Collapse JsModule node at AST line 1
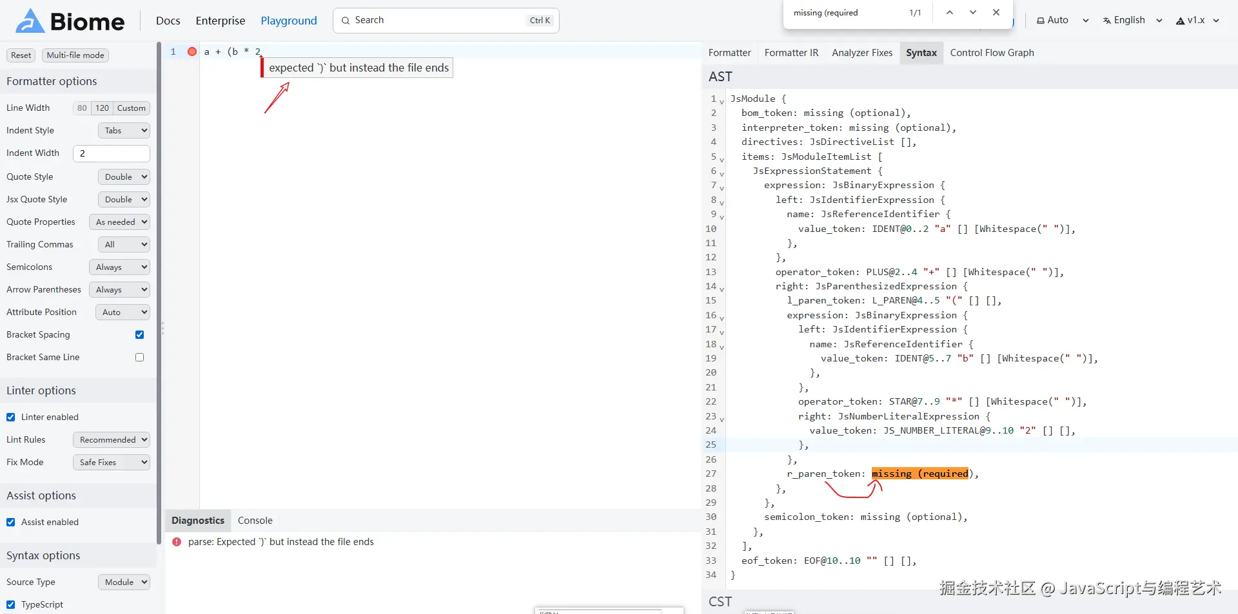 (x=722, y=102)
